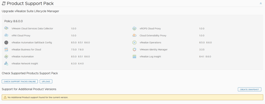
Task: Click the Cloud Extensibility Proxy icon
Action: tap(134, 36)
